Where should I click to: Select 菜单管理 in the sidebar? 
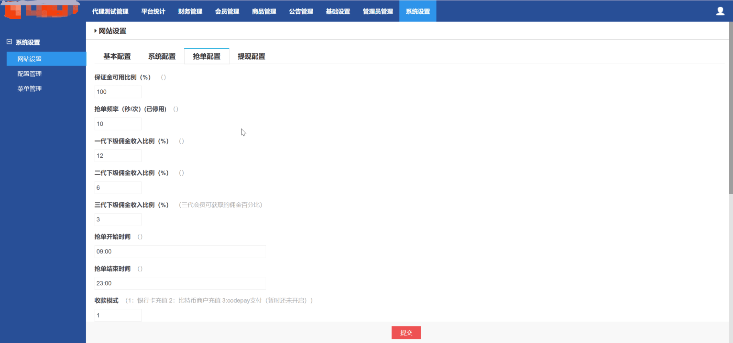[29, 89]
